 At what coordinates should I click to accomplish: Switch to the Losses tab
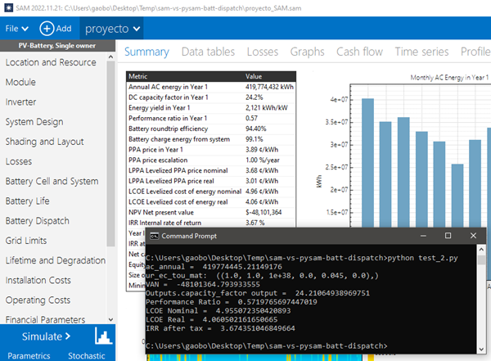[264, 52]
